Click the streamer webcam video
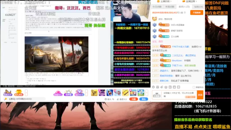The height and width of the screenshot is (130, 231). click(x=132, y=12)
